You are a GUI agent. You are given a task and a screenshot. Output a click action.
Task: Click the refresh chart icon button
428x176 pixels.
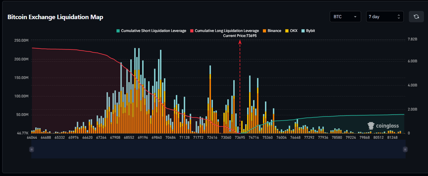[x=416, y=17]
